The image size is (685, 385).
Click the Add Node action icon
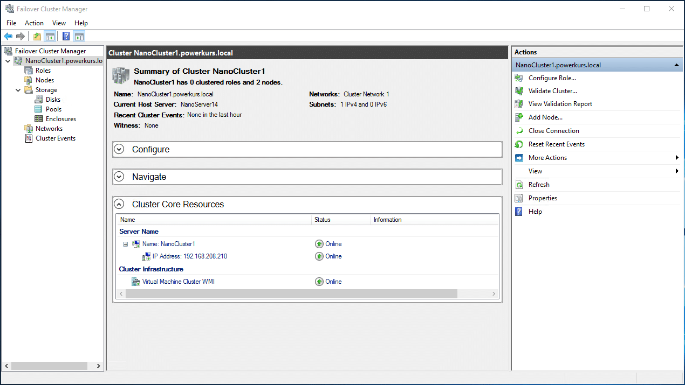[x=519, y=117]
